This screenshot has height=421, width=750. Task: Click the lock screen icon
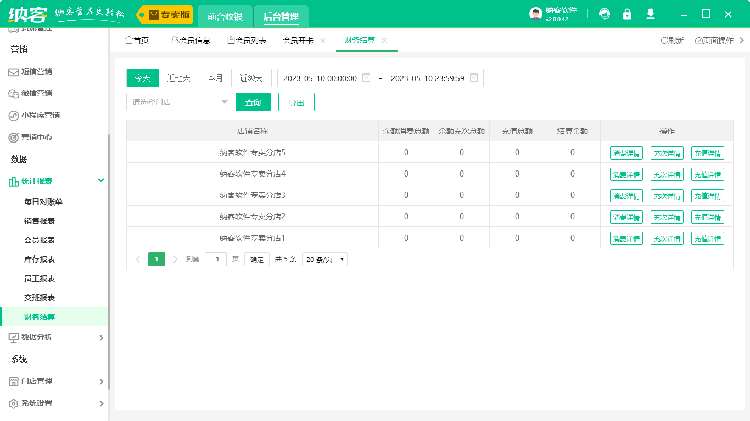tap(627, 14)
